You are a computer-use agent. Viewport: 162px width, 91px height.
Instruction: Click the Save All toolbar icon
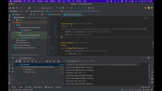pos(13,8)
